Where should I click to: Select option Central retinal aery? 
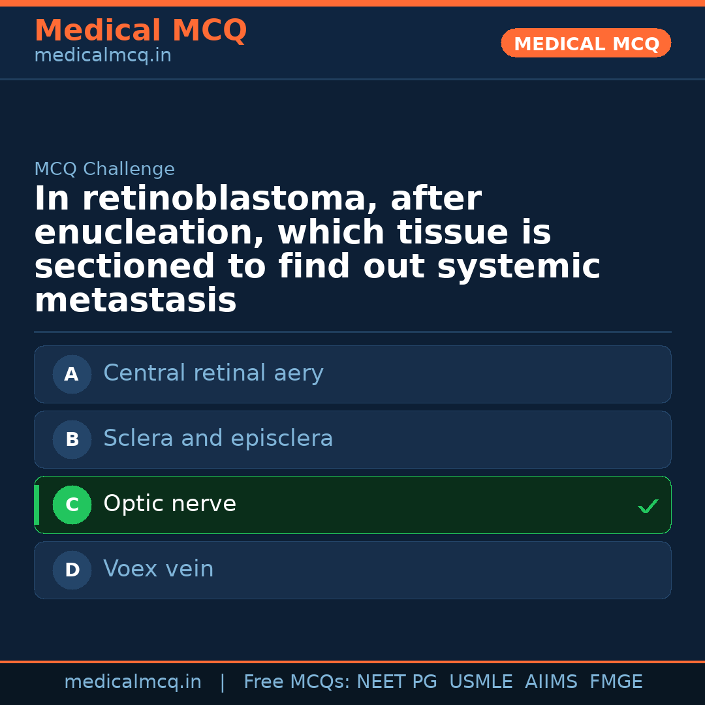213,373
